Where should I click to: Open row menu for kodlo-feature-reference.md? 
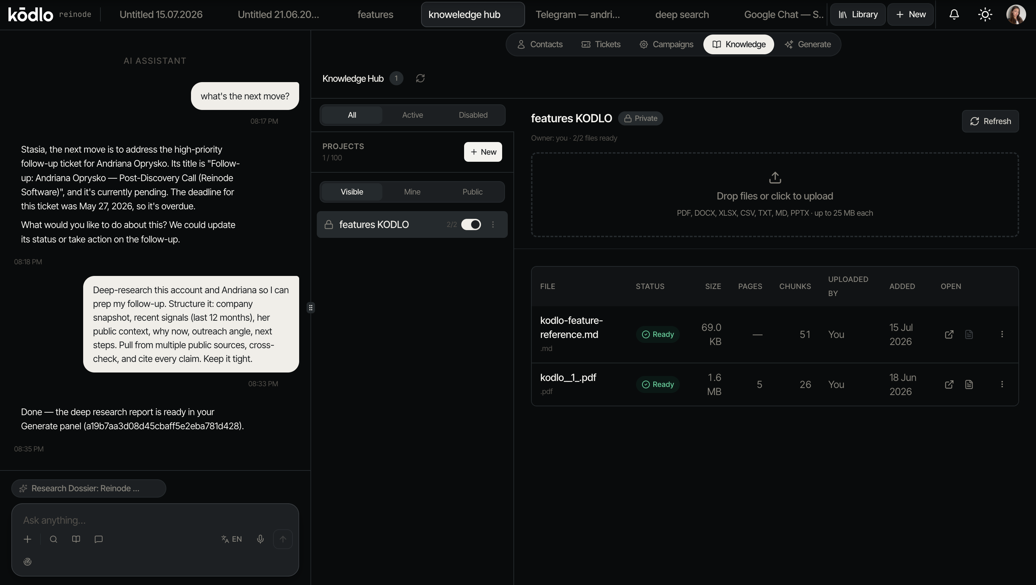click(1002, 334)
